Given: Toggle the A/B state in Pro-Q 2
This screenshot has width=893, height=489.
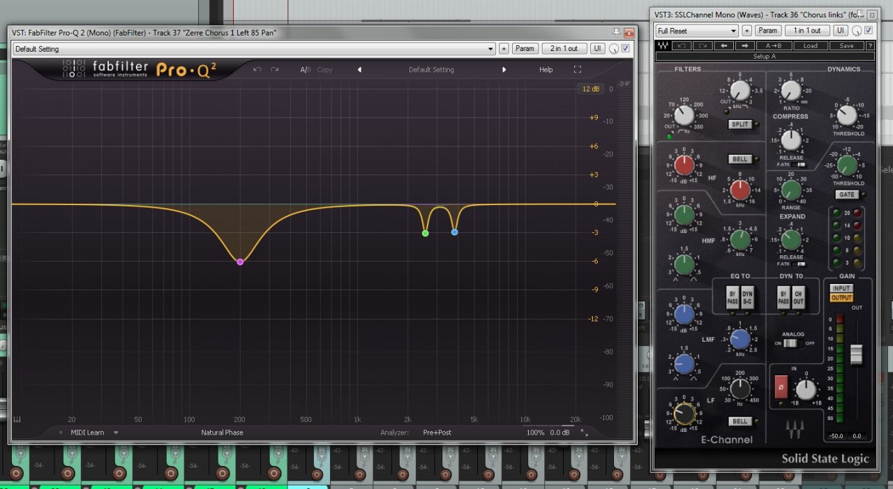Looking at the screenshot, I should (306, 70).
